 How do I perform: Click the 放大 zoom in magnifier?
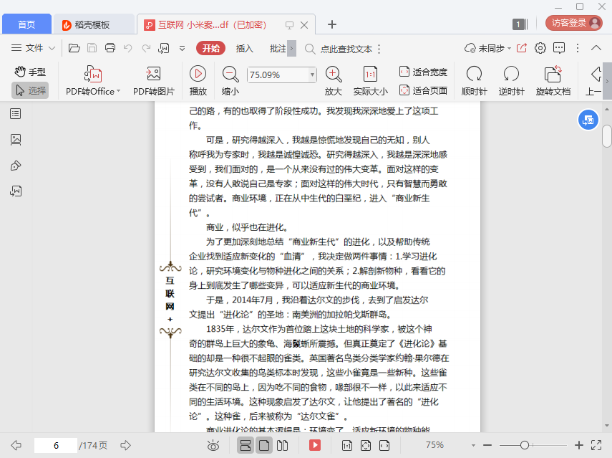(x=334, y=75)
